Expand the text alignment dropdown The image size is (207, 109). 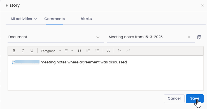[69, 51]
